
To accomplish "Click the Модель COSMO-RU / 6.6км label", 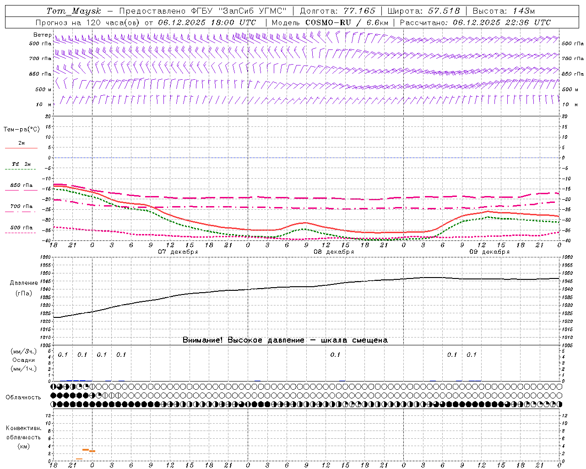I will (330, 22).
